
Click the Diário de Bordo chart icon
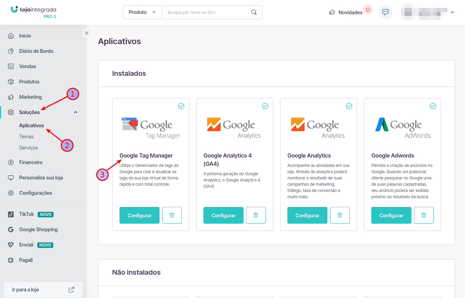[11, 51]
